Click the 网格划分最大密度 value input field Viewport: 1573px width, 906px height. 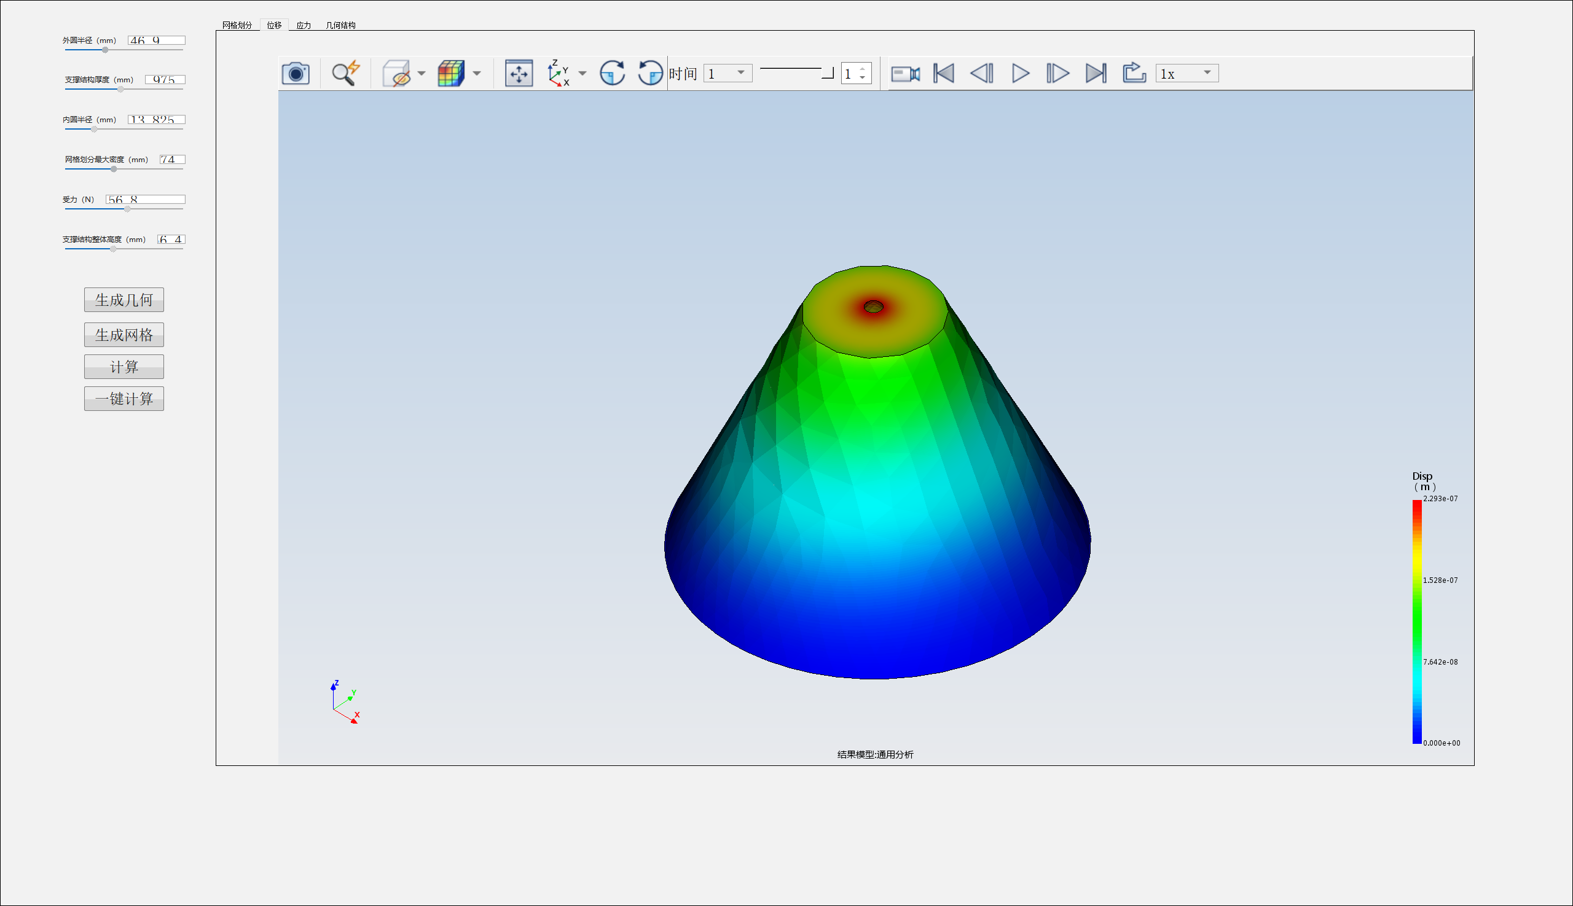pyautogui.click(x=173, y=159)
